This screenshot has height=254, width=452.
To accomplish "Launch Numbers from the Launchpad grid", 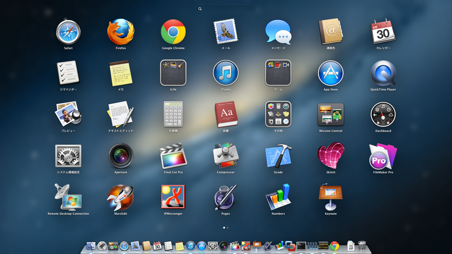I will tap(278, 197).
